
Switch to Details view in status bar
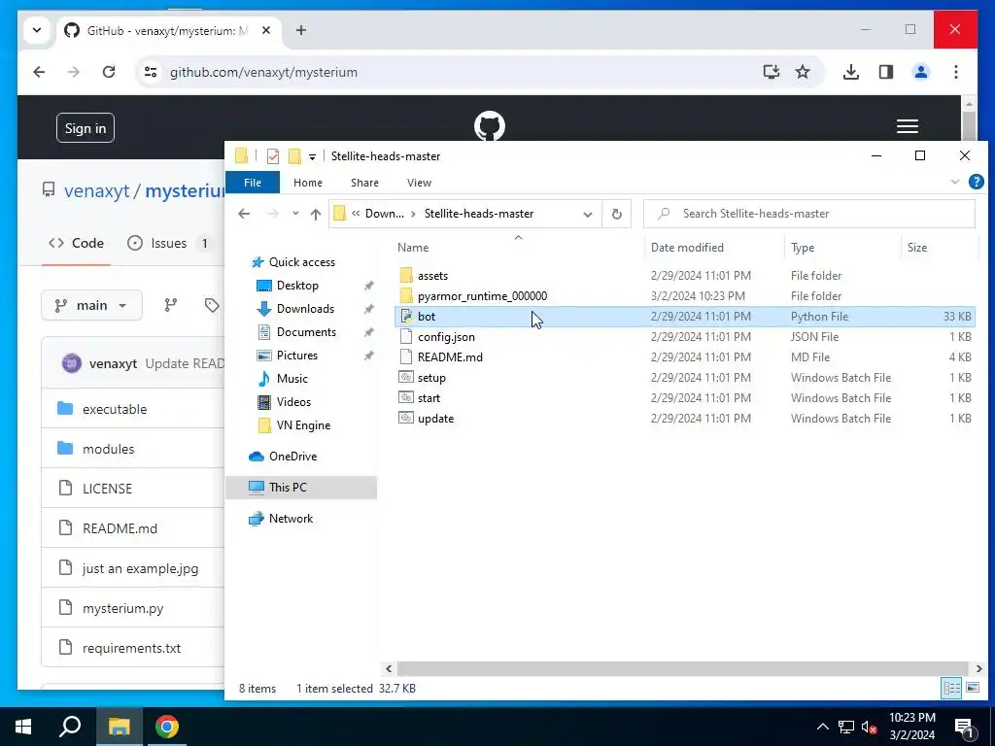tap(950, 688)
